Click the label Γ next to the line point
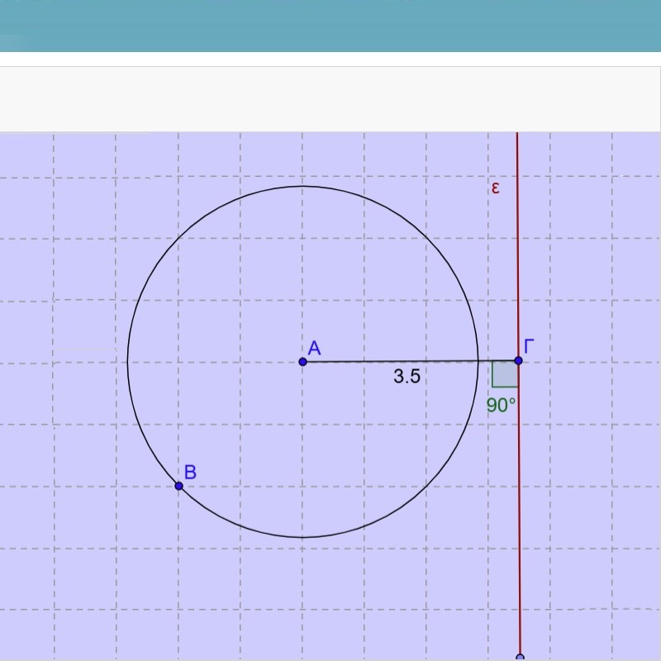This screenshot has height=661, width=661. click(529, 346)
